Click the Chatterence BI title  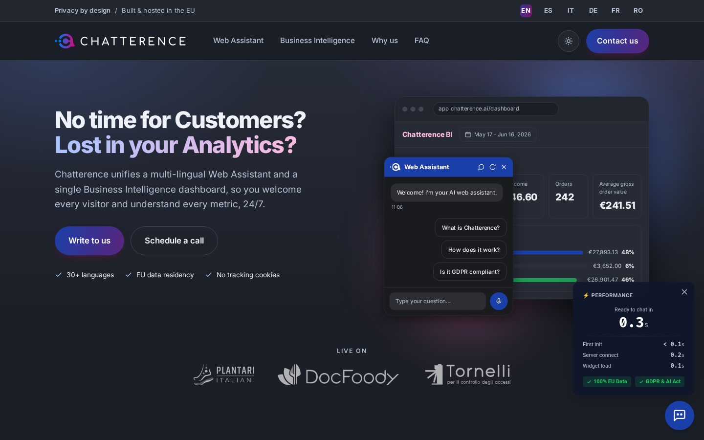point(427,134)
